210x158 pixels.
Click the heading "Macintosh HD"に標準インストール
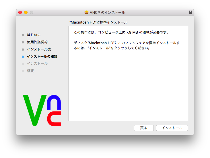click(98, 22)
